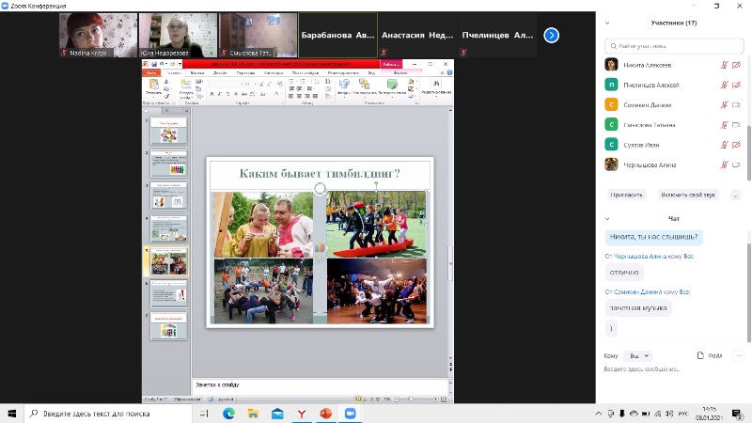Open PowerPoint from the Windows taskbar

click(326, 414)
